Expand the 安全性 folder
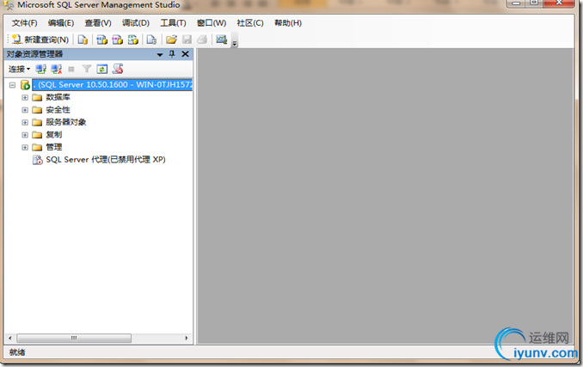Viewport: 583px width, 367px height. click(x=25, y=110)
